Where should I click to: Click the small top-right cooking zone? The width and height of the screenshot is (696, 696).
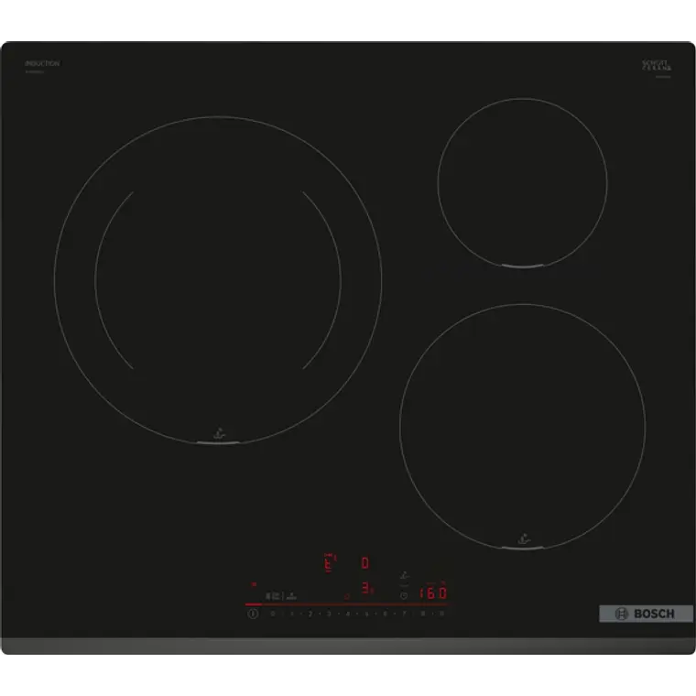tap(522, 182)
